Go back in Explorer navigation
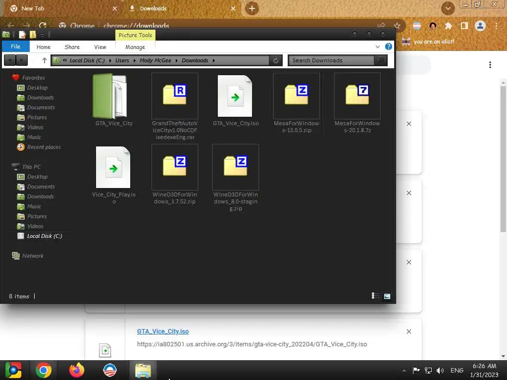The width and height of the screenshot is (507, 380). (x=10, y=60)
